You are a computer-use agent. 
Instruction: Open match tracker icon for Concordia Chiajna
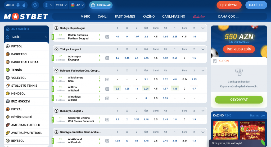pos(107,119)
